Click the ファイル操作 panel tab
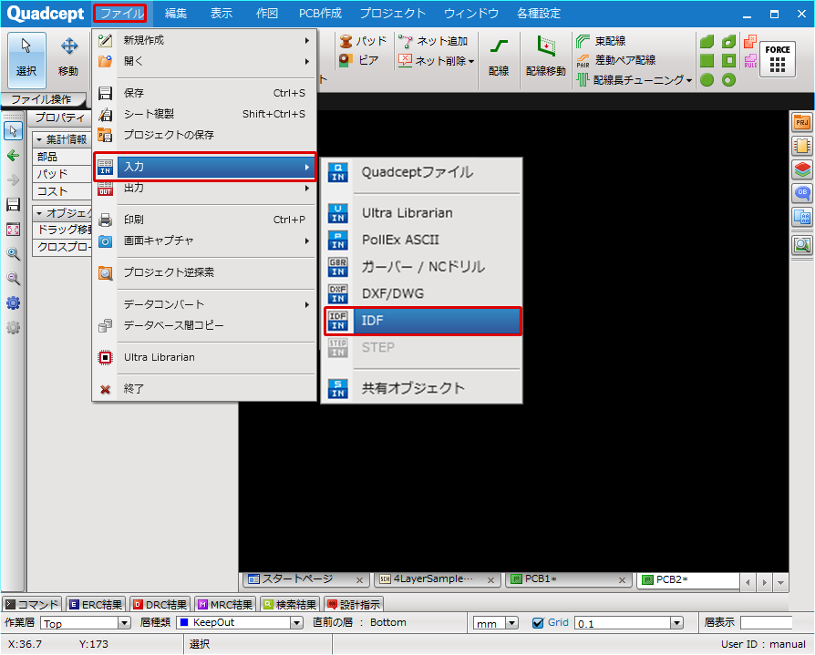The height and width of the screenshot is (655, 815). tap(42, 98)
